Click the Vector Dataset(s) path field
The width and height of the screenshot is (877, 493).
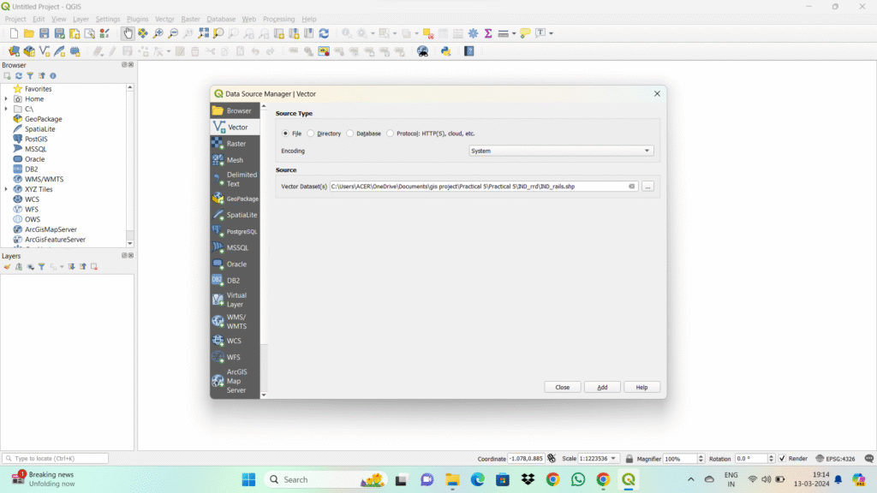pyautogui.click(x=484, y=187)
